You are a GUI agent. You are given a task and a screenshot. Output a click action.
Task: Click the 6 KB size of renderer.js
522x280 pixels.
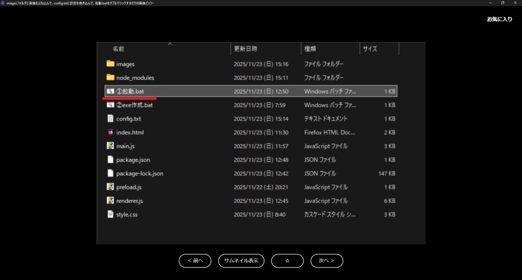(389, 201)
